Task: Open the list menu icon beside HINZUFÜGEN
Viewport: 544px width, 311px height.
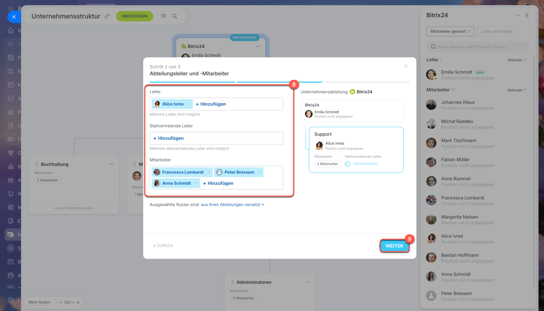Action: tap(164, 16)
